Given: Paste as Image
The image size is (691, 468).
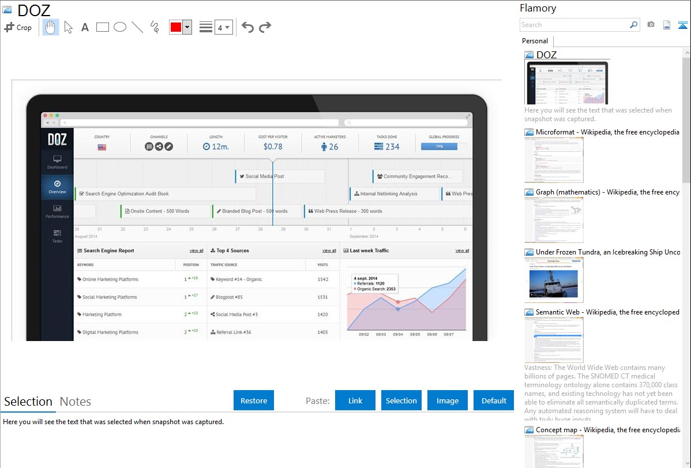Looking at the screenshot, I should click(447, 400).
